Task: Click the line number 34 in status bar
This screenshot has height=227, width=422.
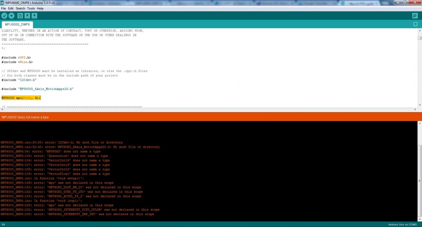Action: [x=3, y=224]
